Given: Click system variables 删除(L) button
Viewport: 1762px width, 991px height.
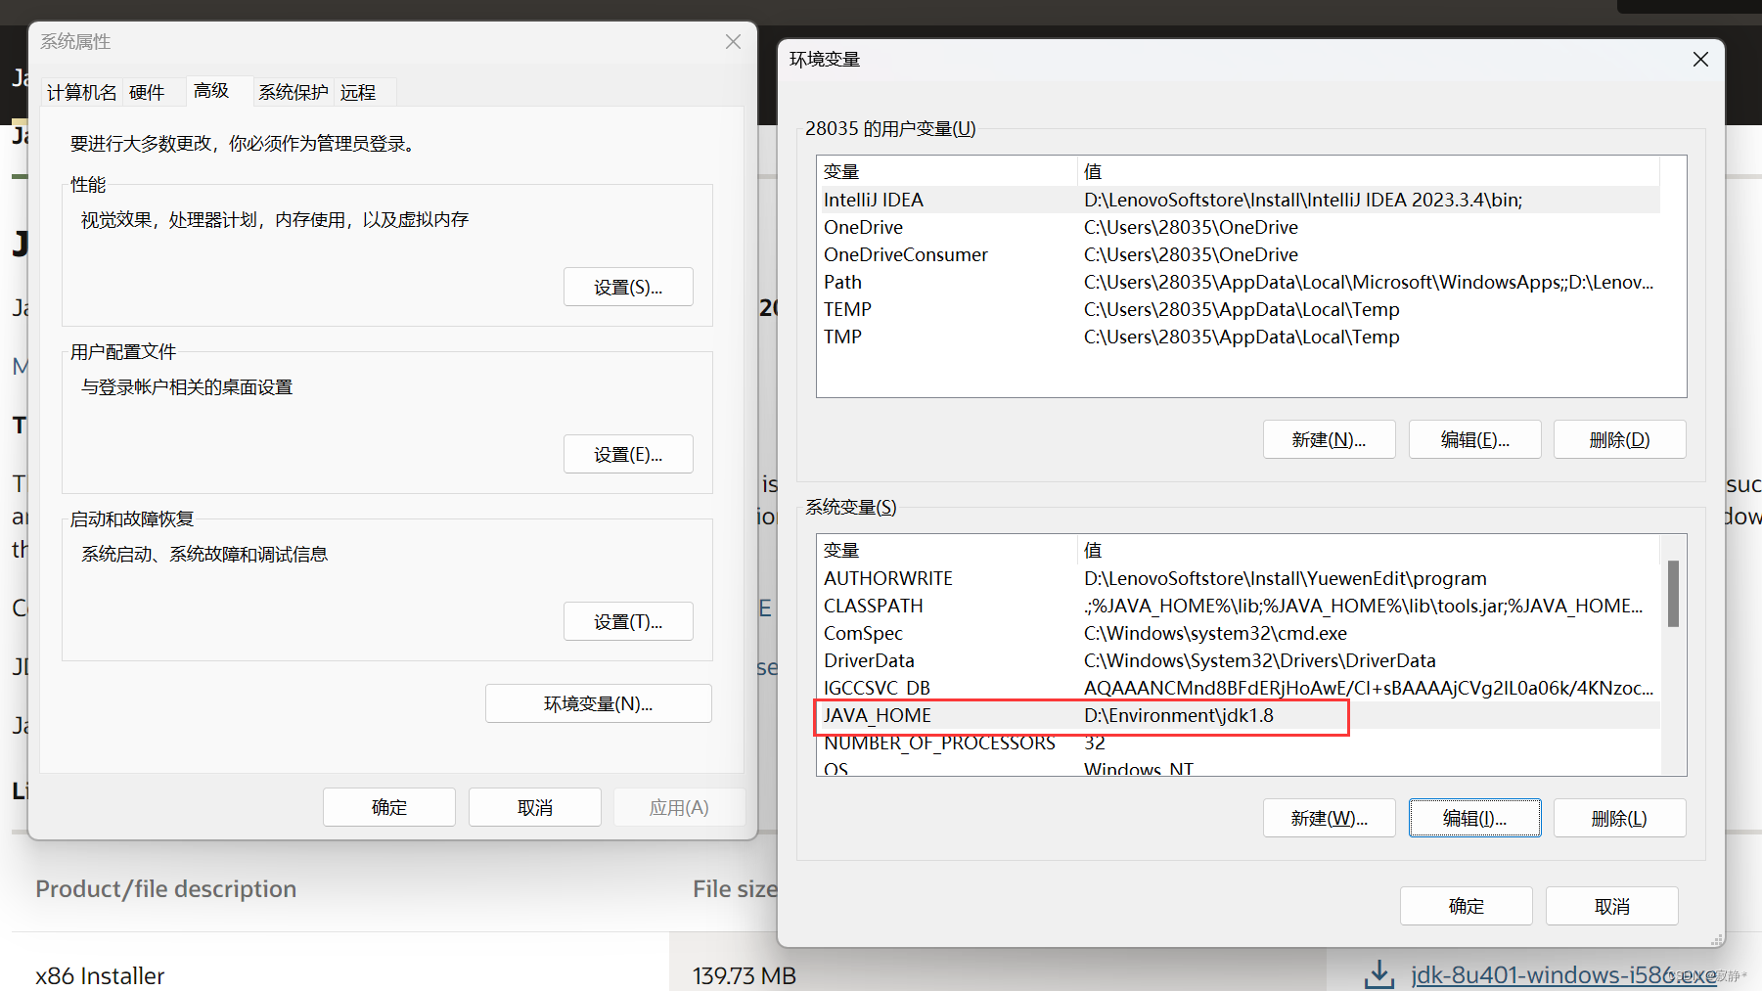Looking at the screenshot, I should pyautogui.click(x=1620, y=818).
